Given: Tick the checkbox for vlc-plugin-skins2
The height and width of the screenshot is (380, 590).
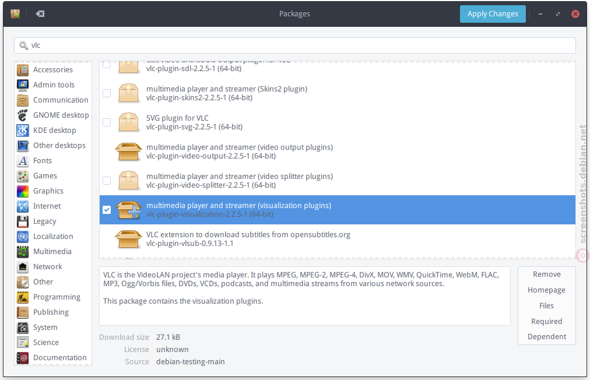Looking at the screenshot, I should [107, 93].
